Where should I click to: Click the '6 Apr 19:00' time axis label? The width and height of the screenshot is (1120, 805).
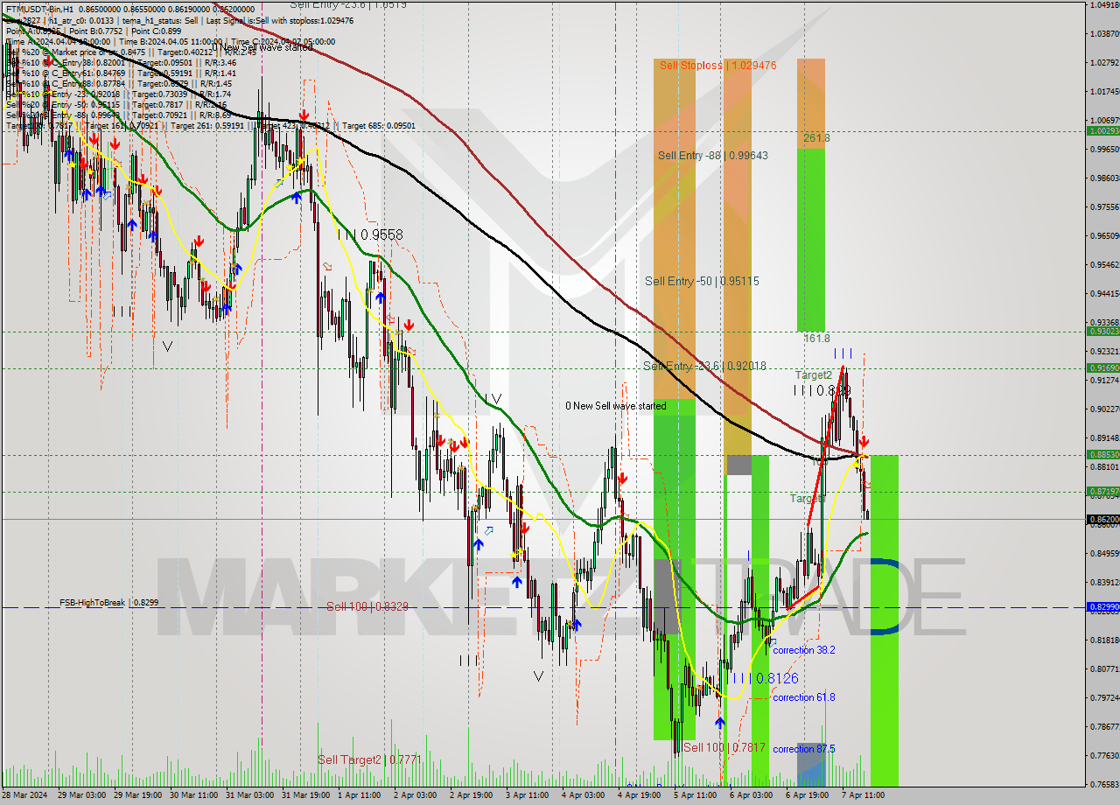pyautogui.click(x=807, y=795)
